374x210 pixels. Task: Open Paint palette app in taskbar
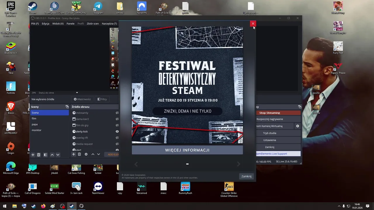53,206
